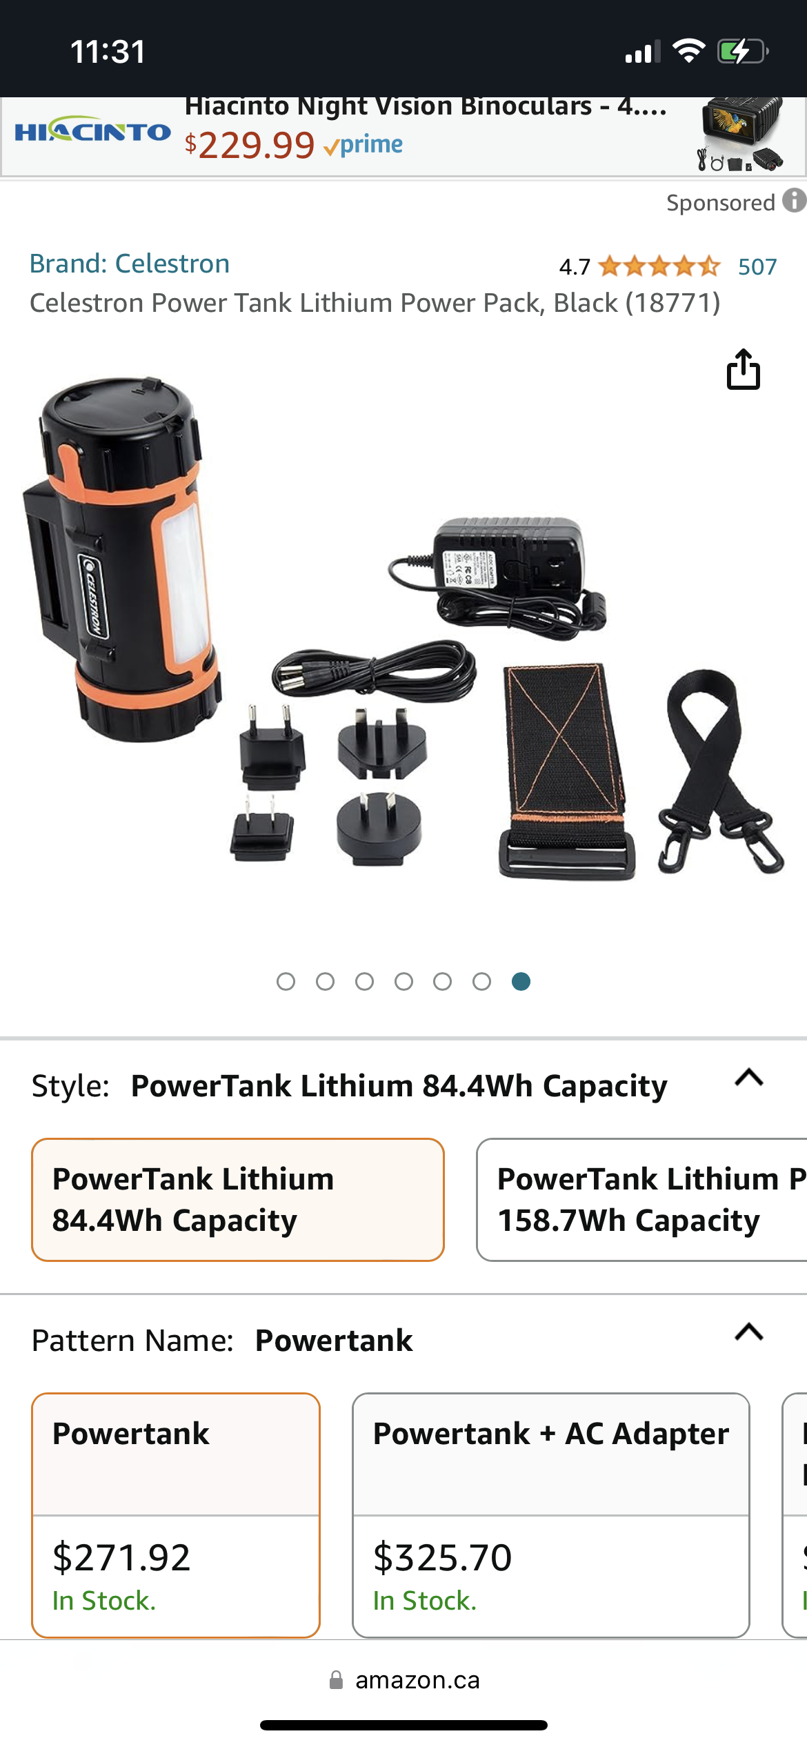Open the Sponsored info icon
The image size is (807, 1747).
point(795,201)
